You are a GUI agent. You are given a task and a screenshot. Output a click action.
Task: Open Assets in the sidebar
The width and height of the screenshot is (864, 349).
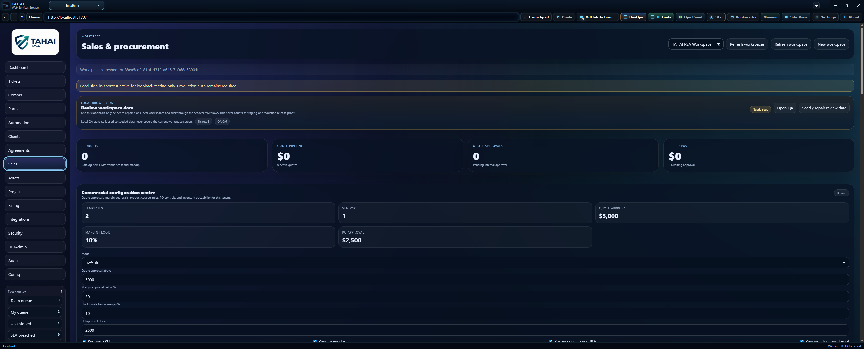tap(35, 178)
